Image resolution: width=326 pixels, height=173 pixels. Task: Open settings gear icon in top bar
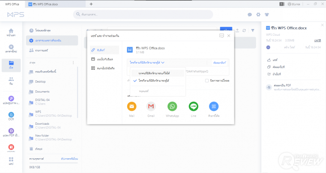pos(258,14)
